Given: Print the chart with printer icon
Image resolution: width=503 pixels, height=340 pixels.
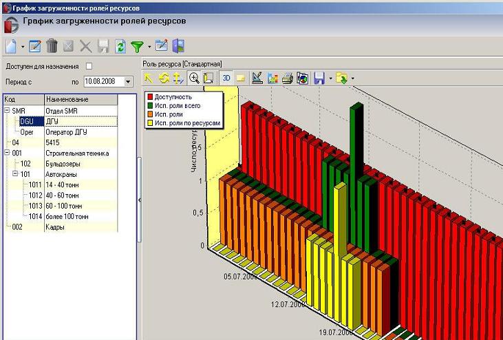Looking at the screenshot, I should 288,78.
